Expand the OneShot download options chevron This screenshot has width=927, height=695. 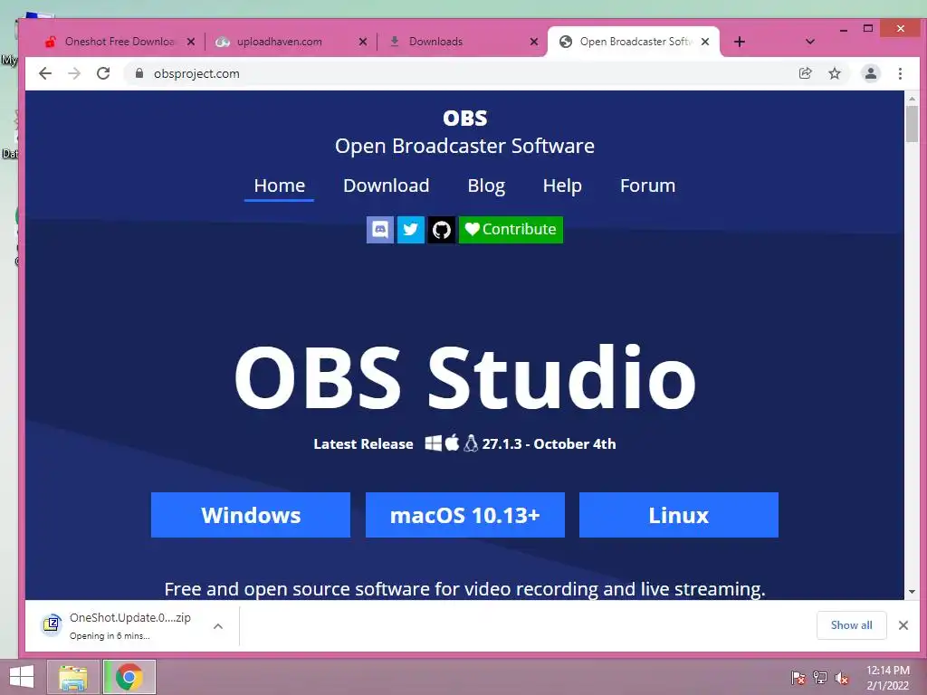tap(218, 626)
